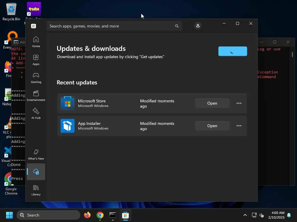This screenshot has height=222, width=297.
Task: Open the Library section
Action: coord(36,190)
